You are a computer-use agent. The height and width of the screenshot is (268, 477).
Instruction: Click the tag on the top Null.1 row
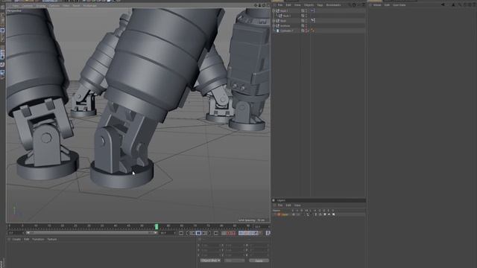[312, 10]
